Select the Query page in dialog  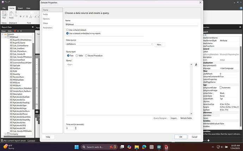pyautogui.click(x=52, y=10)
